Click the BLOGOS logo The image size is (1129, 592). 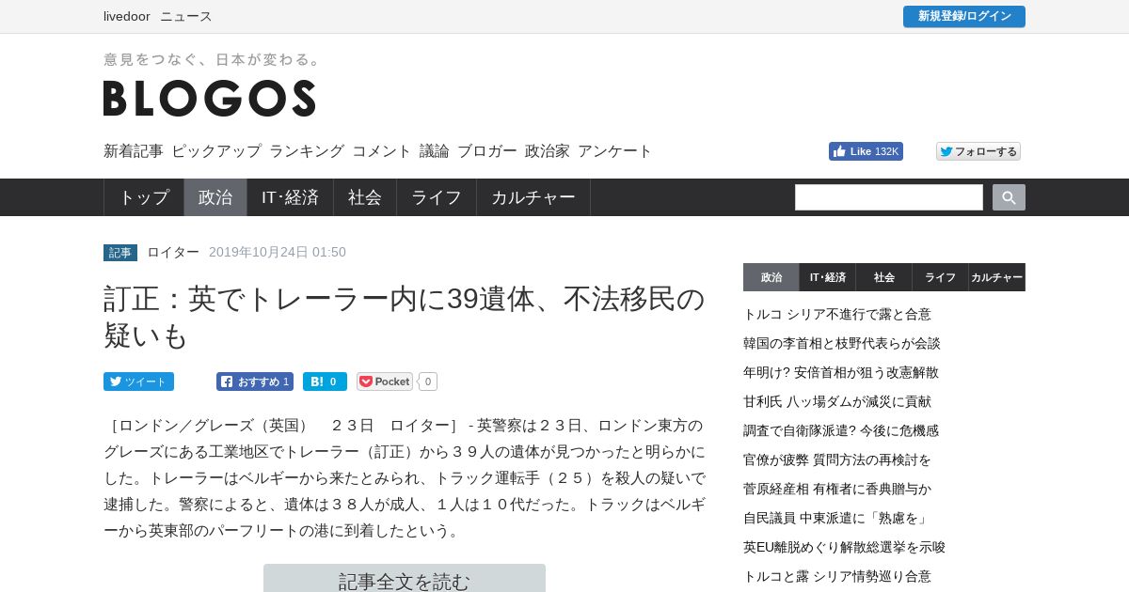pyautogui.click(x=210, y=98)
